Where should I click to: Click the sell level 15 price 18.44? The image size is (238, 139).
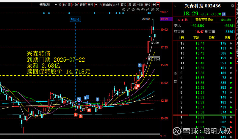[x=200, y=44]
